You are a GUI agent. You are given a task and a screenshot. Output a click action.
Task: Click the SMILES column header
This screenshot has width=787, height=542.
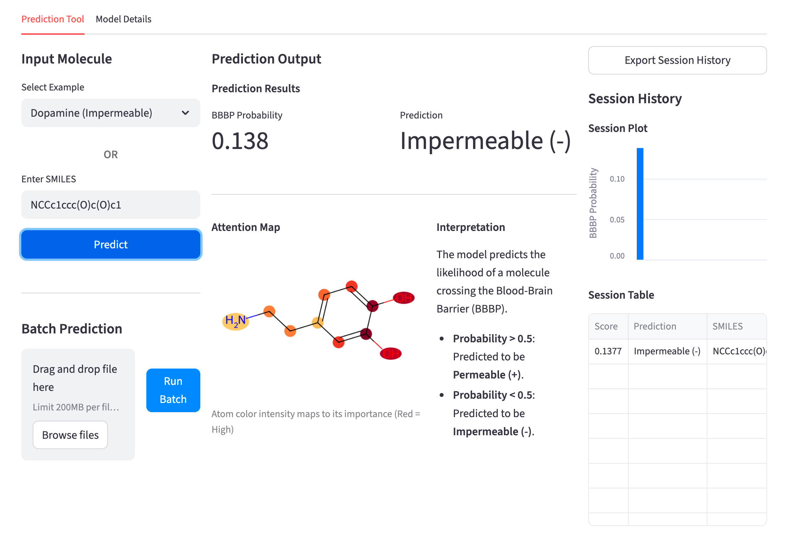pos(727,326)
